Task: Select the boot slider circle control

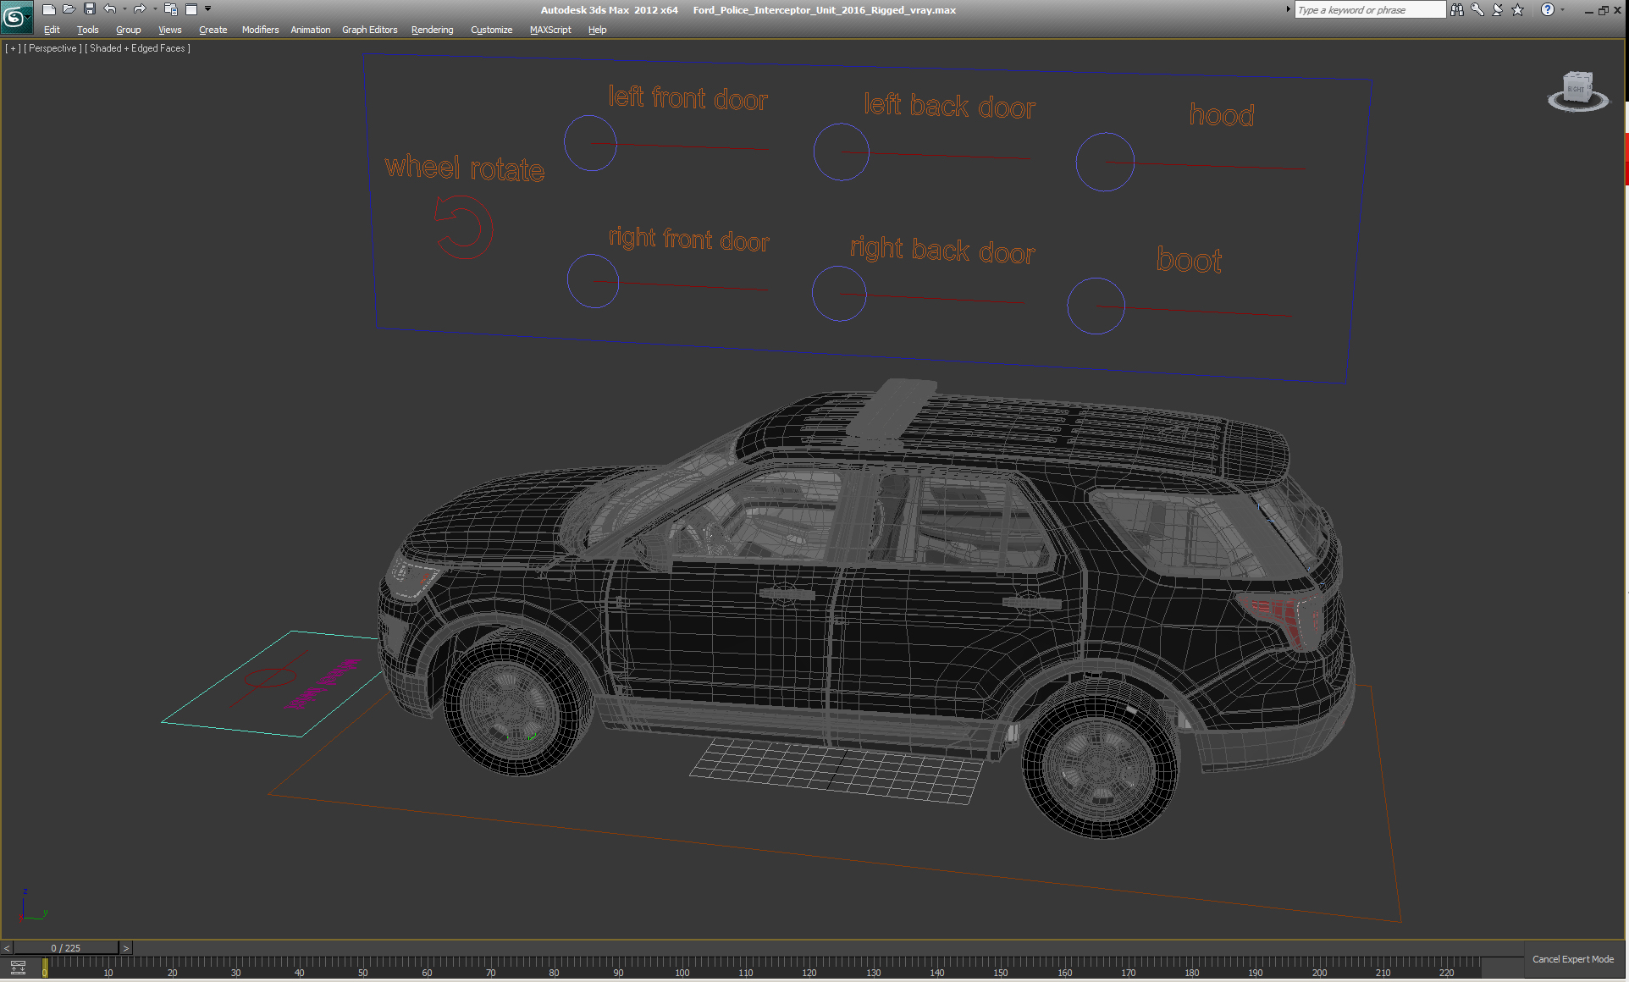Action: pos(1096,306)
